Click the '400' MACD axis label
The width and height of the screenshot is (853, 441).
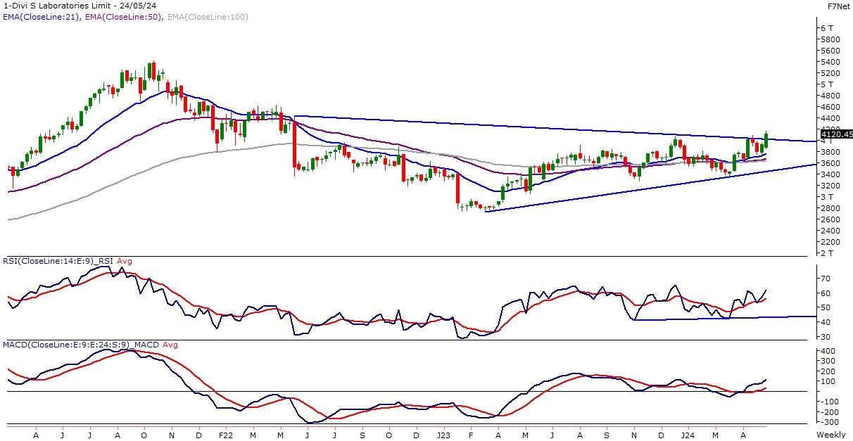(827, 351)
